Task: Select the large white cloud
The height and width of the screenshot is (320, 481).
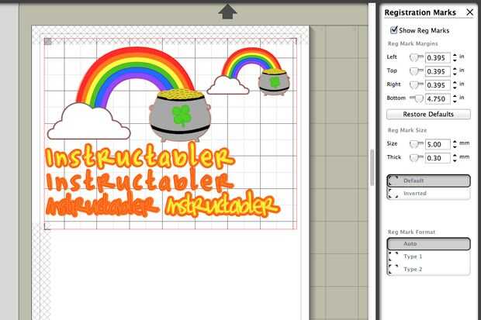Action: (x=88, y=122)
